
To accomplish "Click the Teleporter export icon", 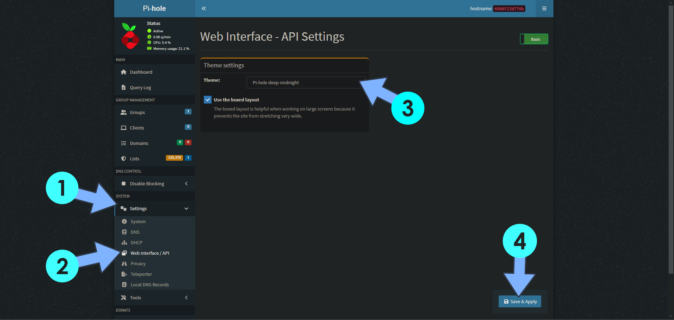I will (x=124, y=274).
